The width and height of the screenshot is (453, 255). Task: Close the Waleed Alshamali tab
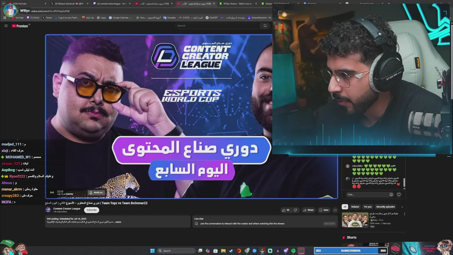pyautogui.click(x=87, y=4)
